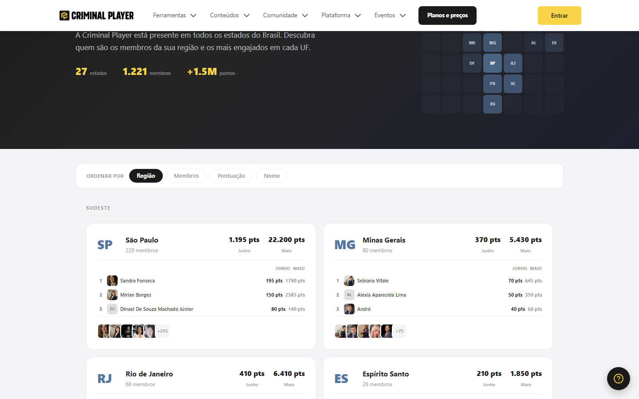Image resolution: width=639 pixels, height=399 pixels.
Task: Click member name Dinael De Souza Machado Júnior
Action: [157, 309]
